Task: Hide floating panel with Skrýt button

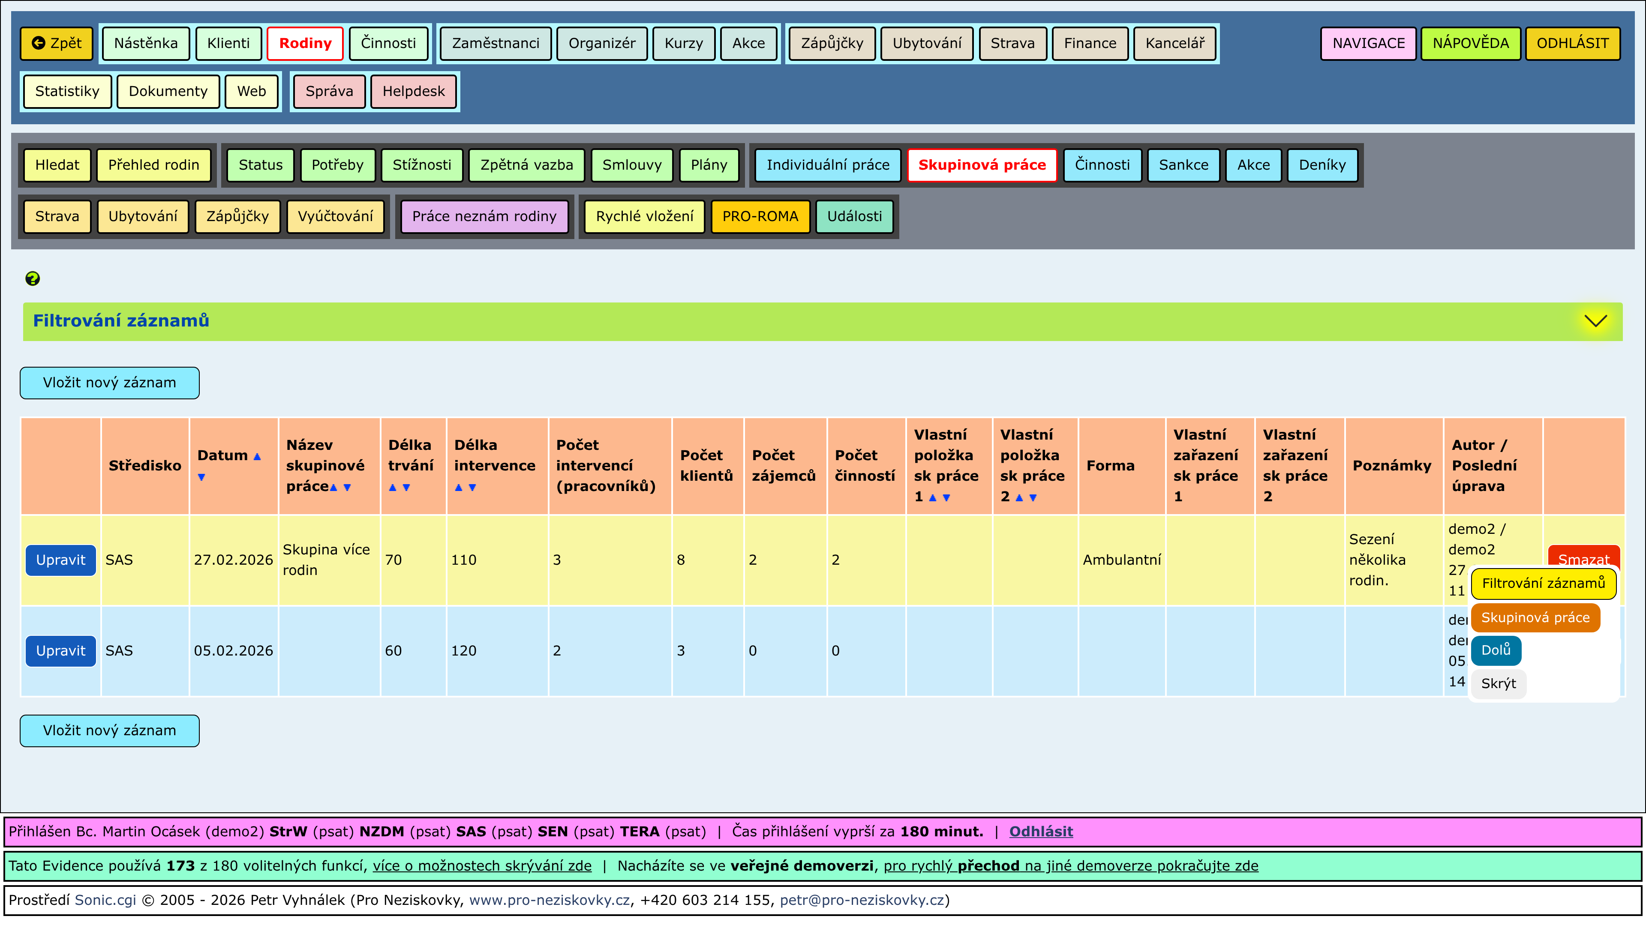Action: pos(1498,684)
